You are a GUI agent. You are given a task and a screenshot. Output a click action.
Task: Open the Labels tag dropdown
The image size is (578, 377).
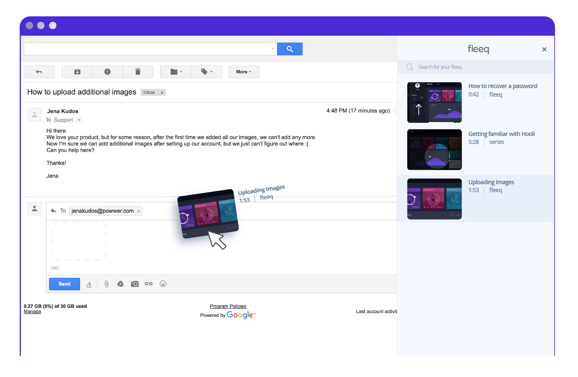click(206, 72)
